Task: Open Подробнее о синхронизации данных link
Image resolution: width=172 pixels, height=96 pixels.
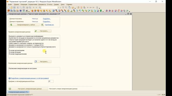Action: point(30,78)
